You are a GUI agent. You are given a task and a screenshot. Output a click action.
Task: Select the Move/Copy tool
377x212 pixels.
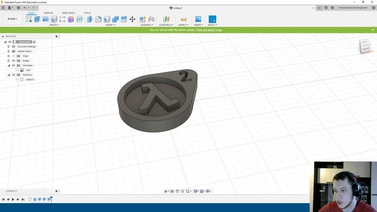[x=132, y=19]
